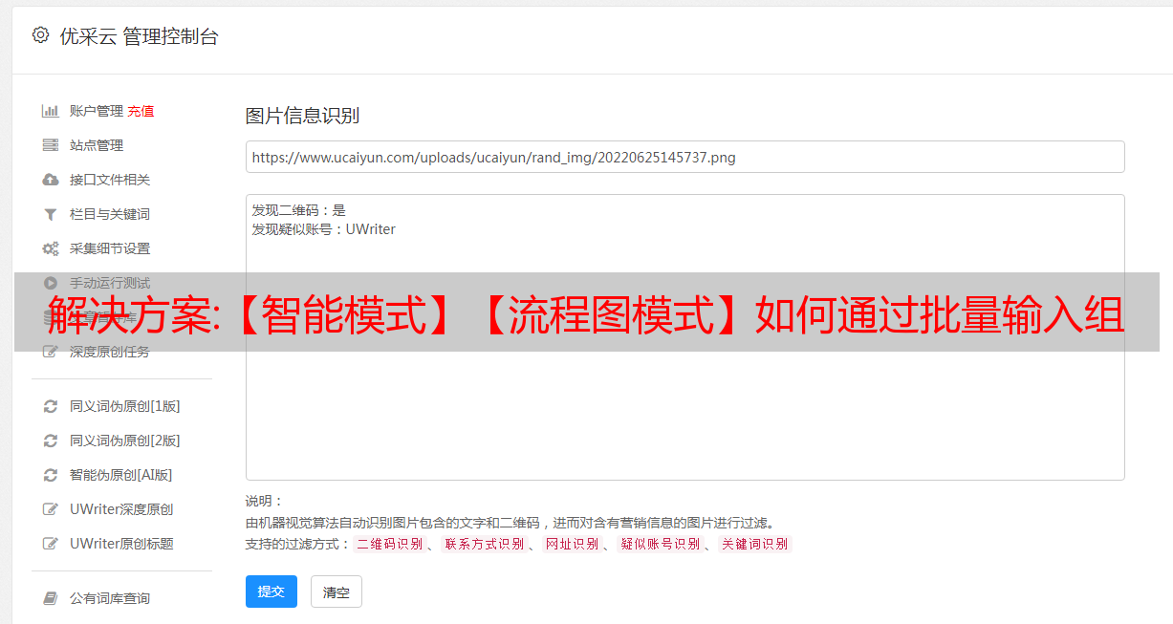Image resolution: width=1173 pixels, height=624 pixels.
Task: Click the cloud upload icon for 接口文件相关
Action: [x=51, y=180]
